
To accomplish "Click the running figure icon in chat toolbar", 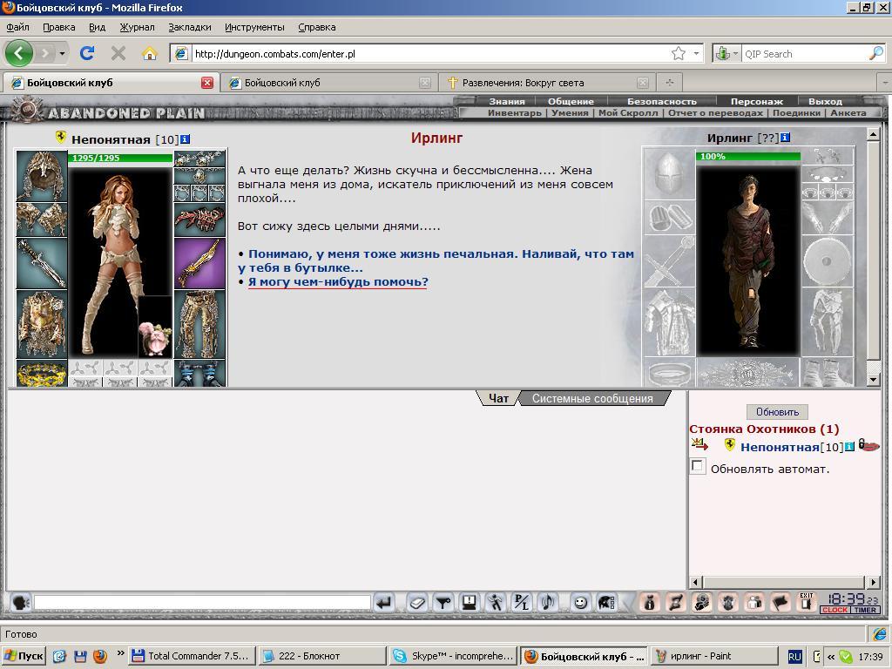I will (x=496, y=603).
